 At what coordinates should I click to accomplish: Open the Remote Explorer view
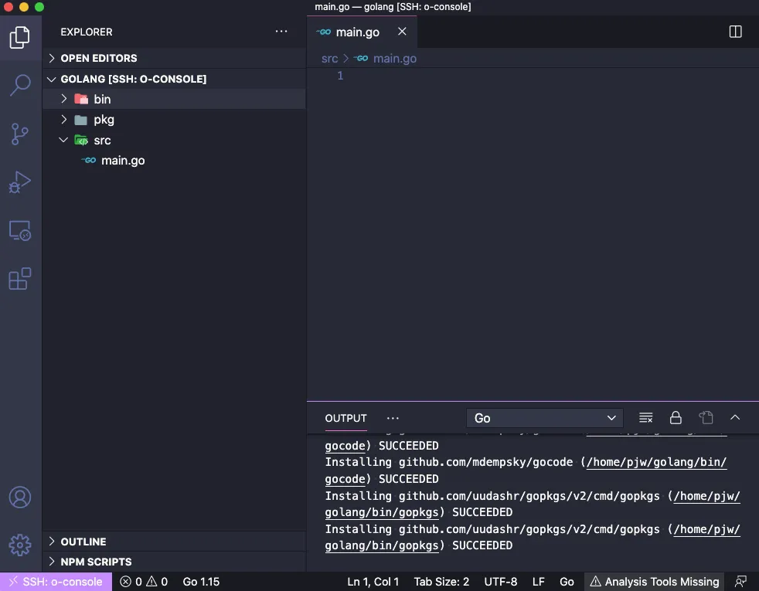click(x=20, y=231)
